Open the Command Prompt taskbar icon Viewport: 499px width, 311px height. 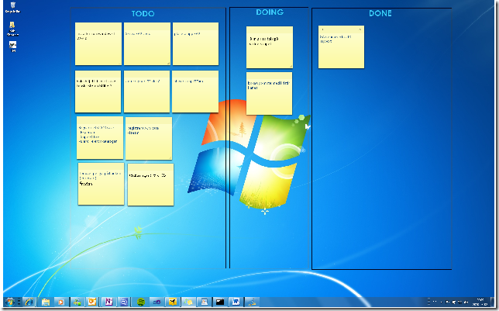(x=220, y=301)
